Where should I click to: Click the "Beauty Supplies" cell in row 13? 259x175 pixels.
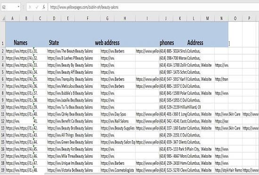click(125, 128)
